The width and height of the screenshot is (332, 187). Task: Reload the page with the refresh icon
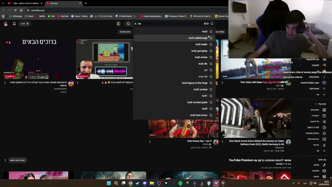click(15, 10)
